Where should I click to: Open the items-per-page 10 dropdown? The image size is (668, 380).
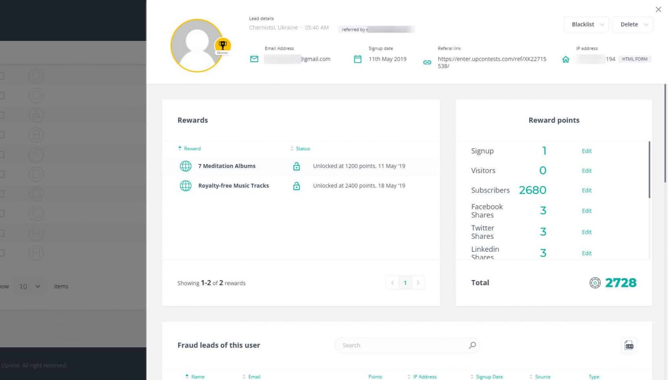[30, 287]
